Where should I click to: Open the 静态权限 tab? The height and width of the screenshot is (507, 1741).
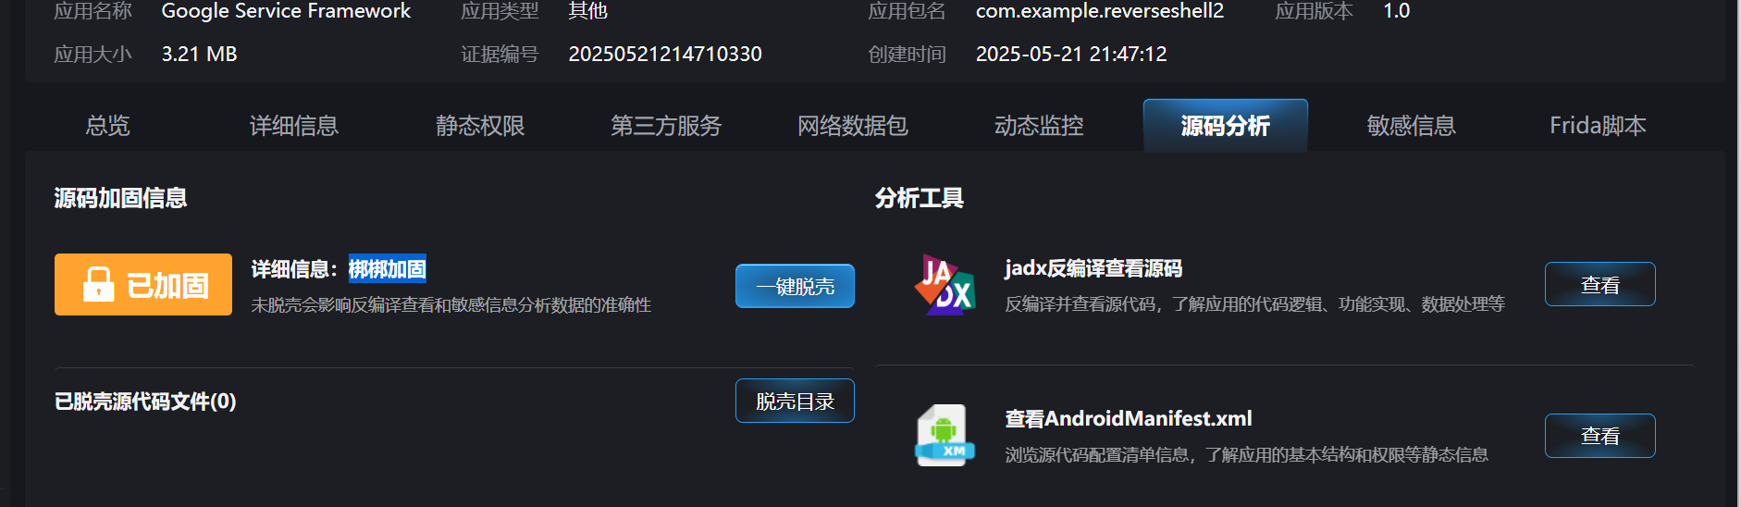480,126
